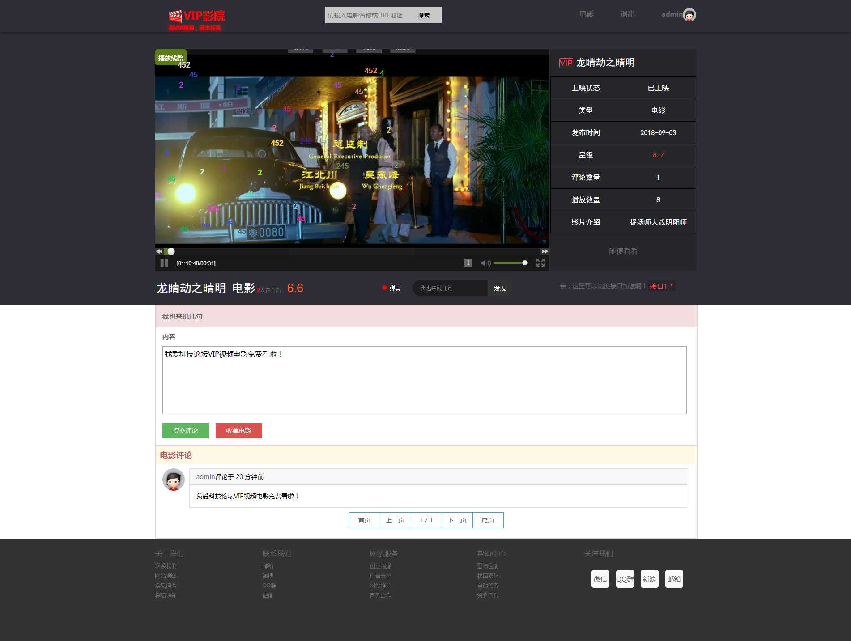Image resolution: width=851 pixels, height=641 pixels.
Task: Pause the video playback
Action: (x=164, y=263)
